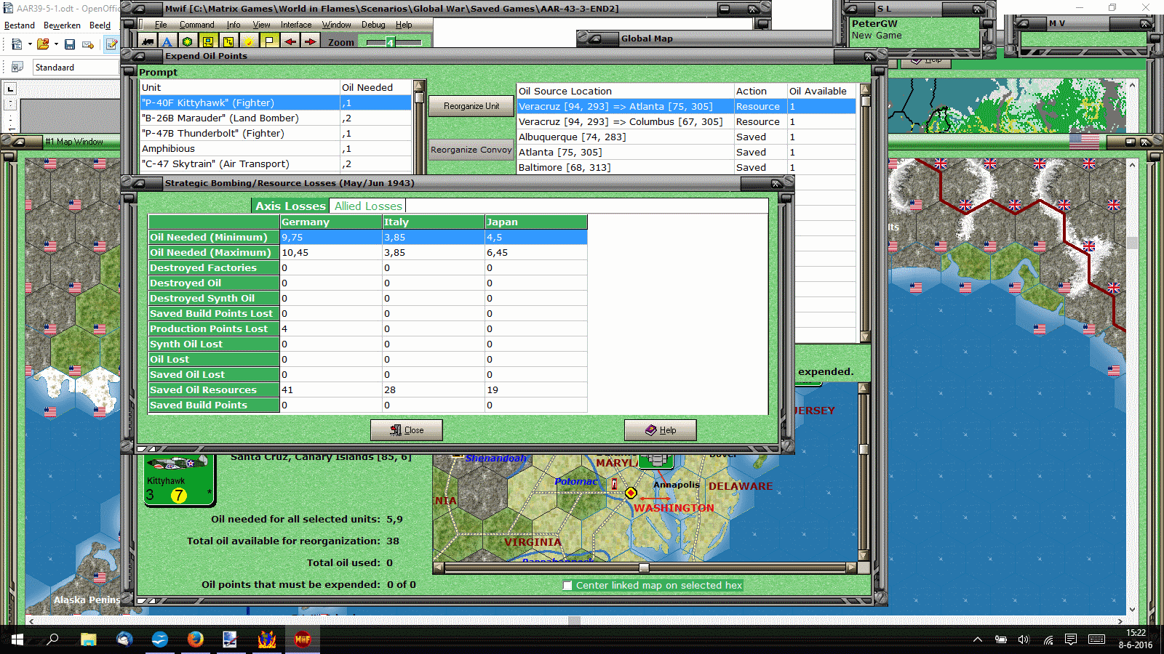This screenshot has width=1164, height=654.
Task: Click the OpenOffice styles and formatting icon
Action: click(x=17, y=67)
